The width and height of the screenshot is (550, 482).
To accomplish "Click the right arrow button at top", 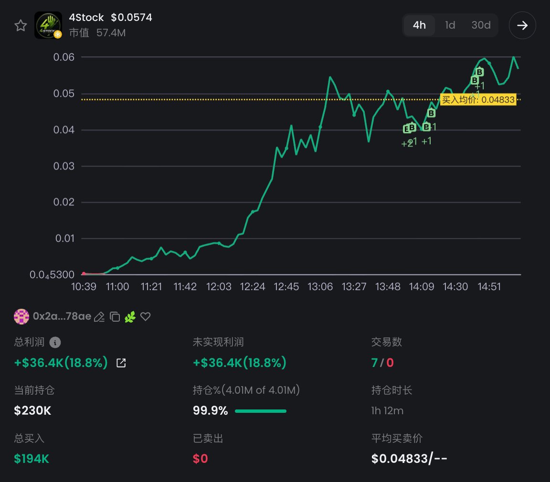I will [522, 25].
